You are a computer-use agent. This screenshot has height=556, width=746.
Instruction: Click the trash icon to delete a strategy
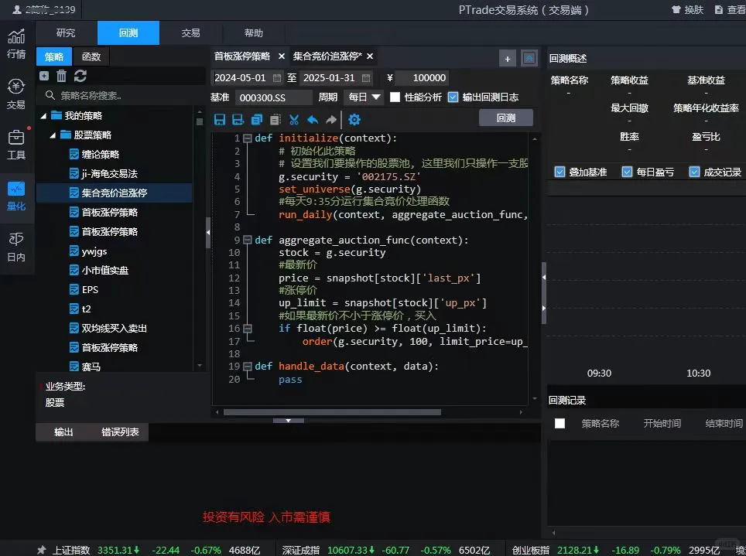point(63,75)
